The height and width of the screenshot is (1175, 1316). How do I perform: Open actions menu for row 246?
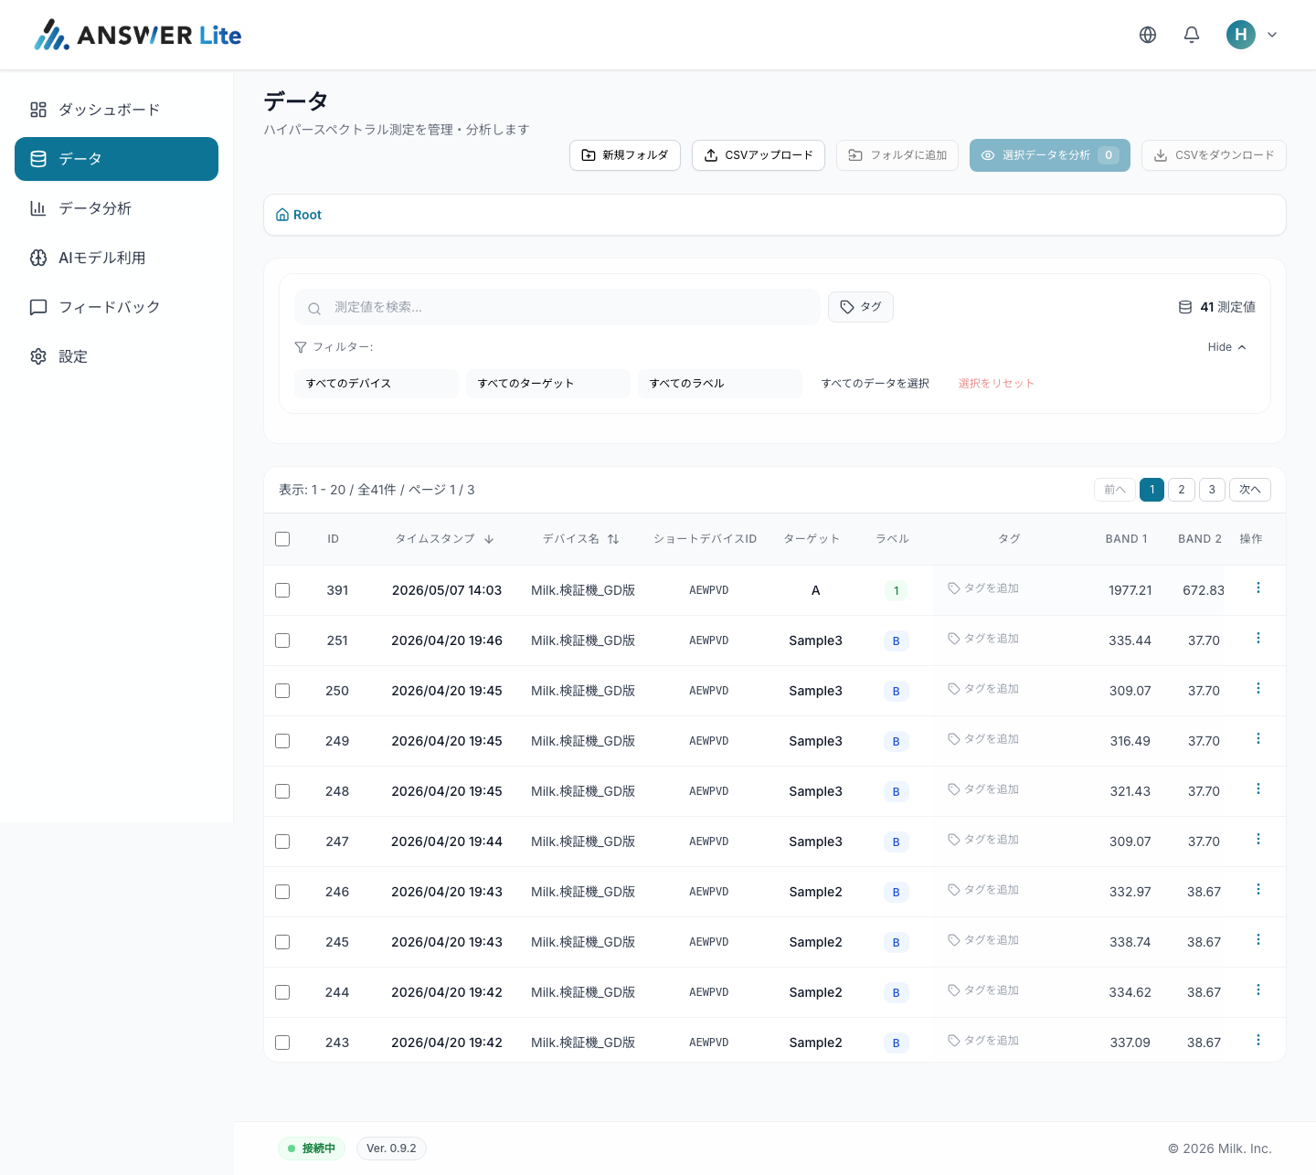1258,889
